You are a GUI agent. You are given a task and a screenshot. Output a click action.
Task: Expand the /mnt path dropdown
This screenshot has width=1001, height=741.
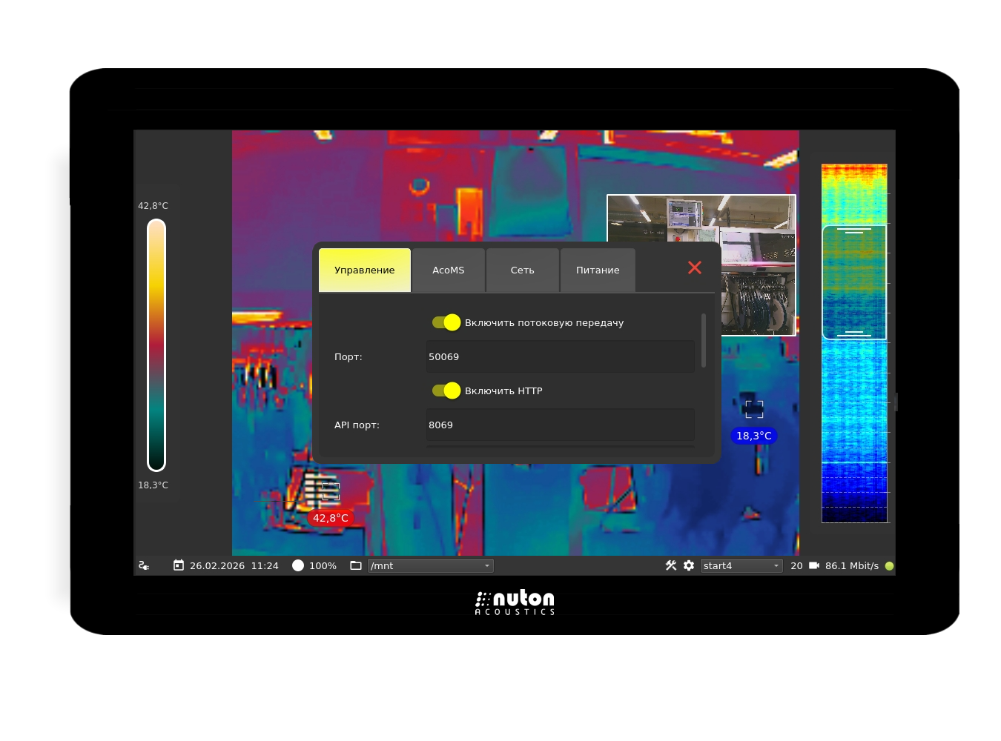(487, 565)
